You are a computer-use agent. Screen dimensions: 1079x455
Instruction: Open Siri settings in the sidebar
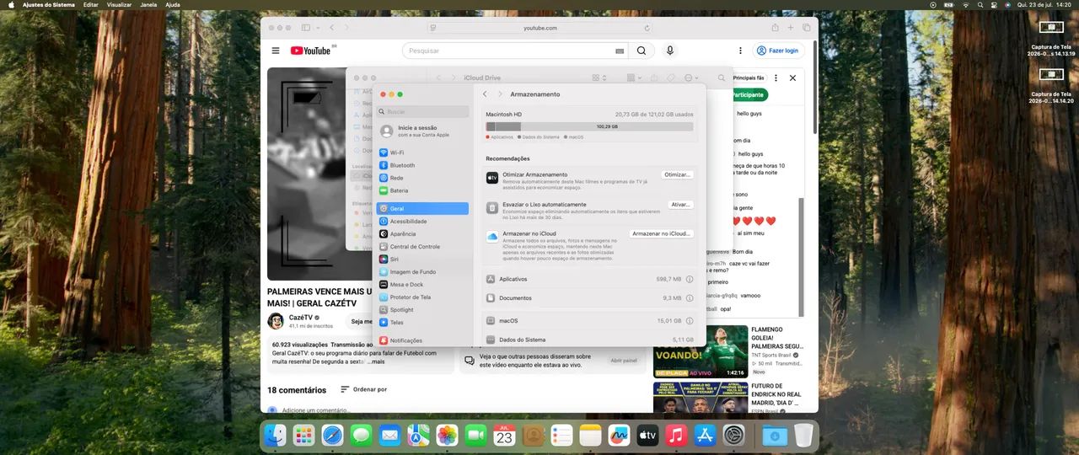[x=422, y=259]
